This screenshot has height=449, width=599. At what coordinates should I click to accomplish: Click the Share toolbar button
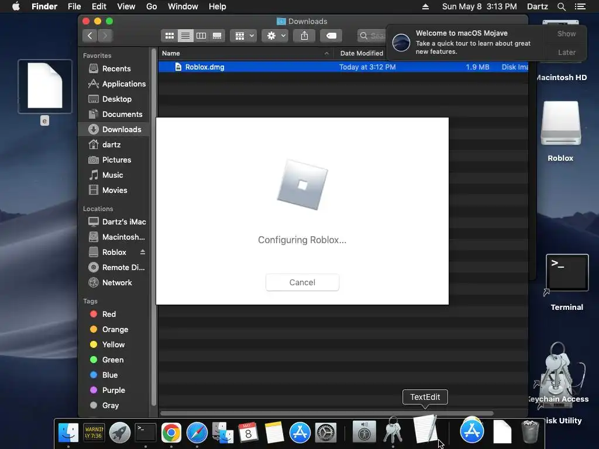click(304, 36)
